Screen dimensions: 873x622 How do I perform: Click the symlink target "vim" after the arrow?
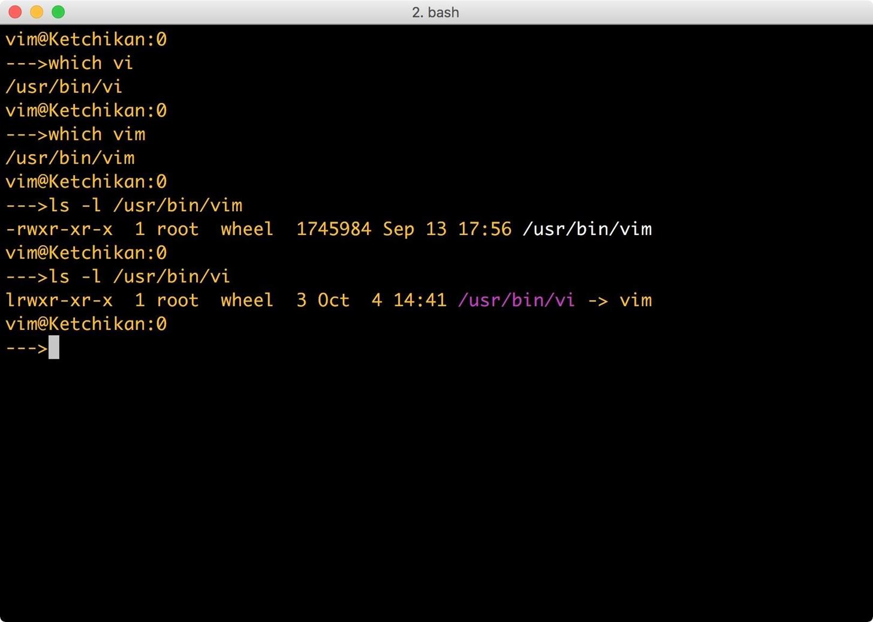point(636,300)
